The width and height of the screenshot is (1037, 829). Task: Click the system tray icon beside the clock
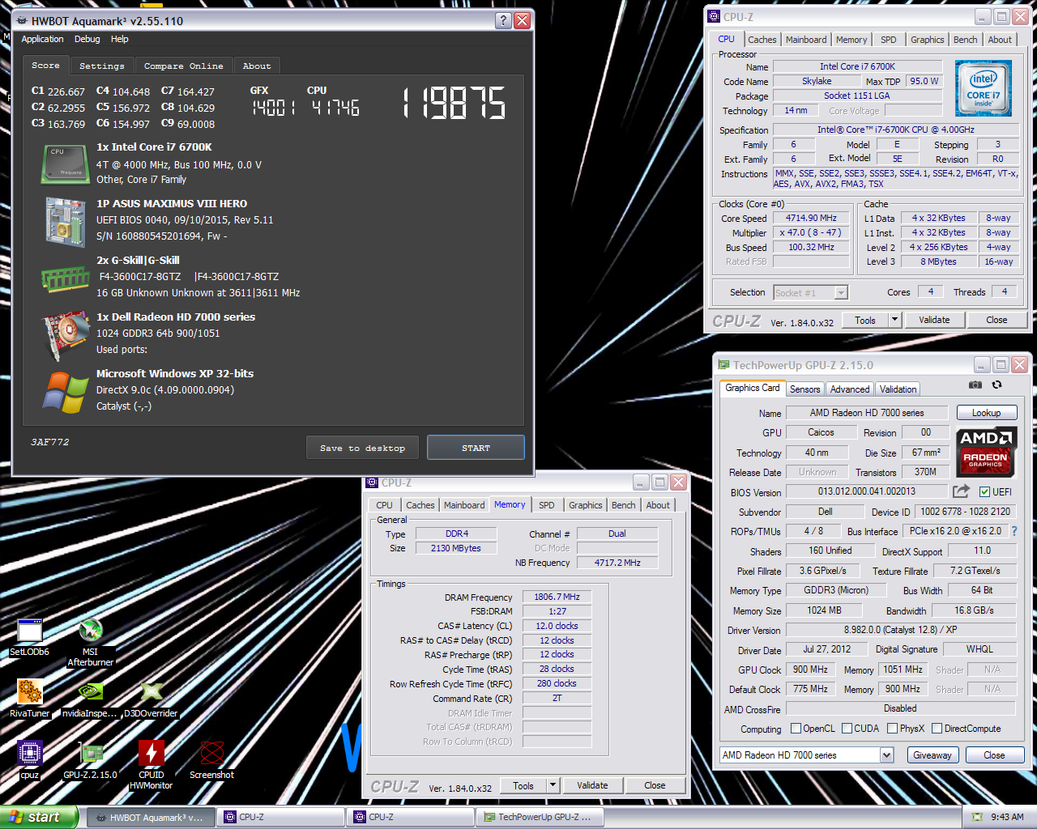pyautogui.click(x=977, y=817)
